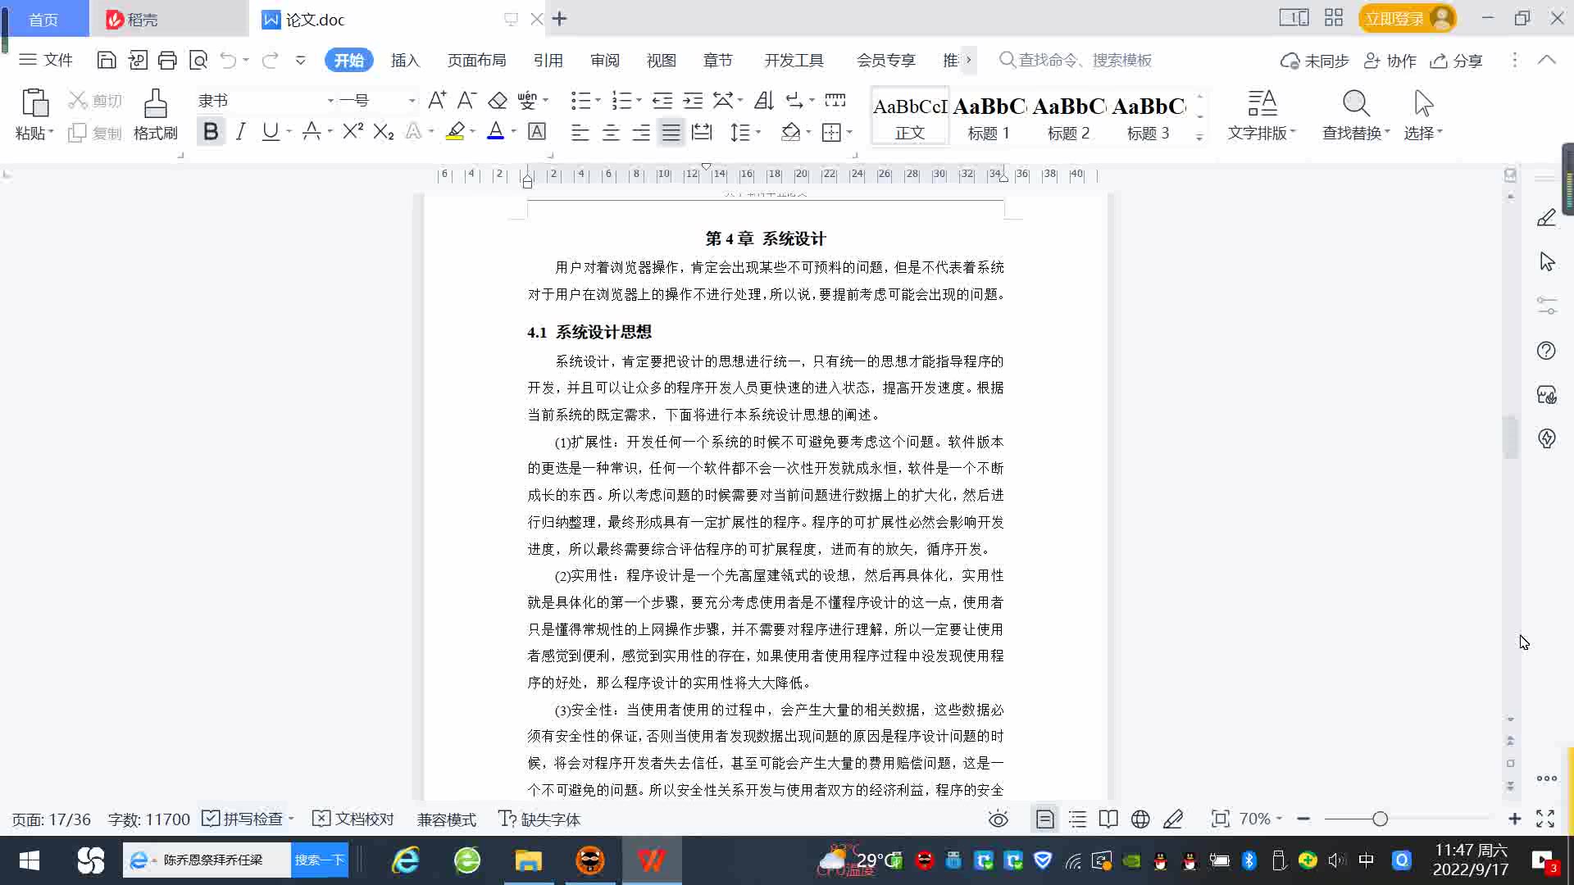Screen dimensions: 1574x885
Task: Toggle eye protection mode icon
Action: (x=998, y=819)
